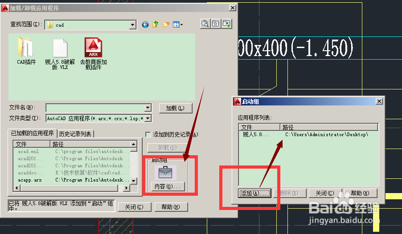Click 路径 column header in loaded list
Image resolution: width=402 pixels, height=234 pixels.
coord(90,144)
